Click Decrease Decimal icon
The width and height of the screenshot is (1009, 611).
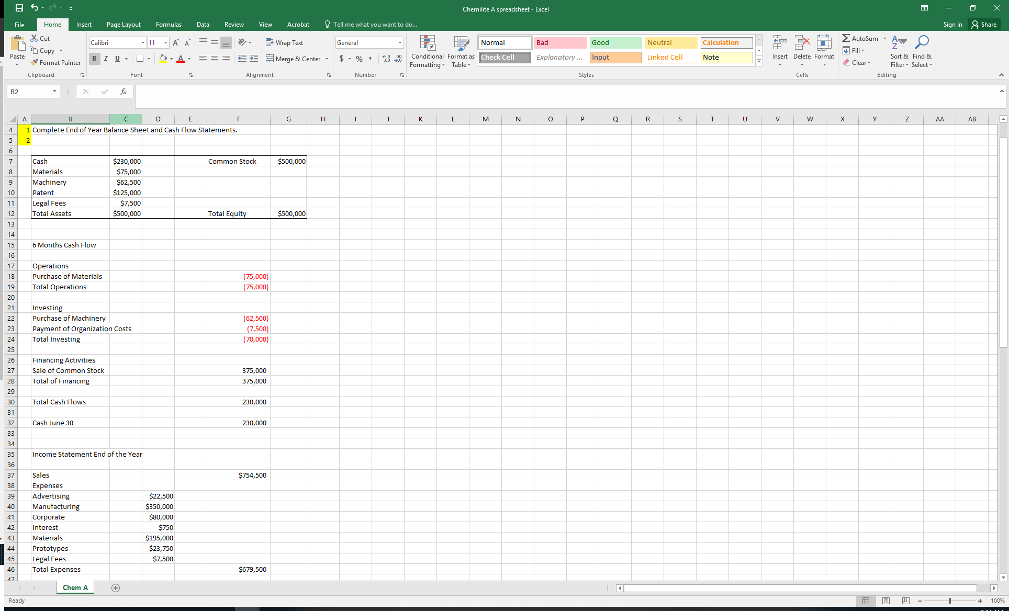(x=398, y=59)
